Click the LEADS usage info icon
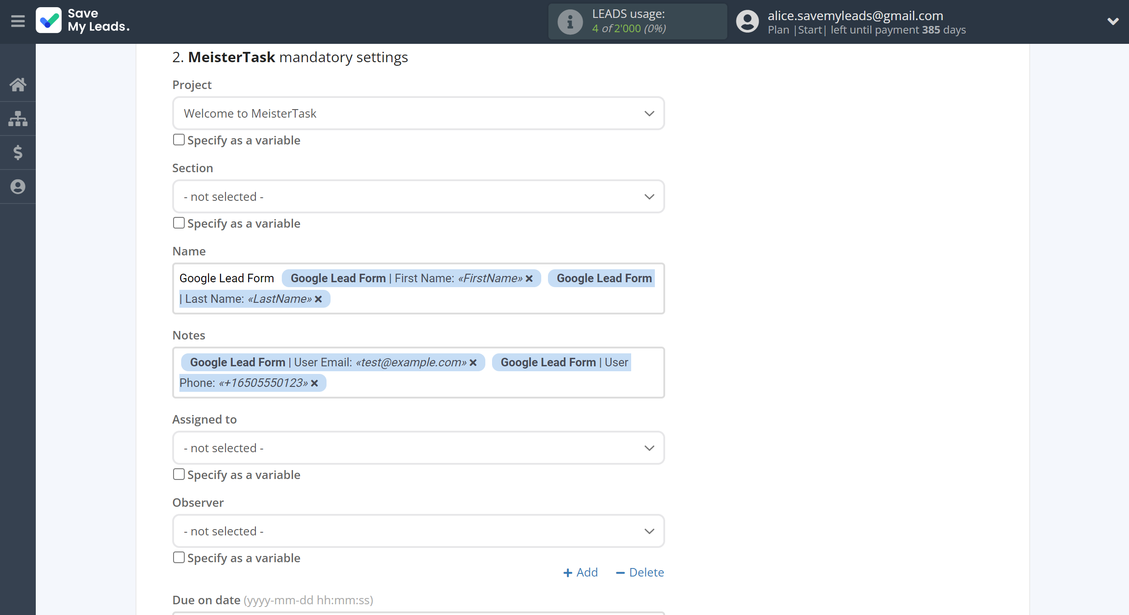This screenshot has height=615, width=1129. (x=570, y=21)
